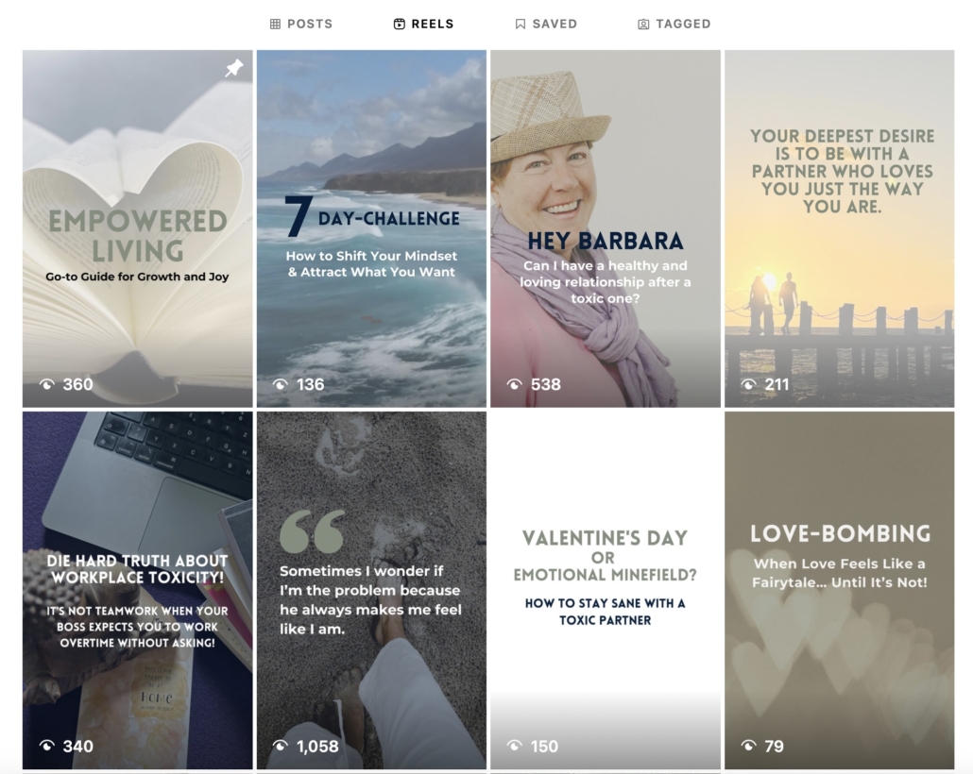This screenshot has width=973, height=774.
Task: Select the TAGGED tab
Action: tap(674, 24)
